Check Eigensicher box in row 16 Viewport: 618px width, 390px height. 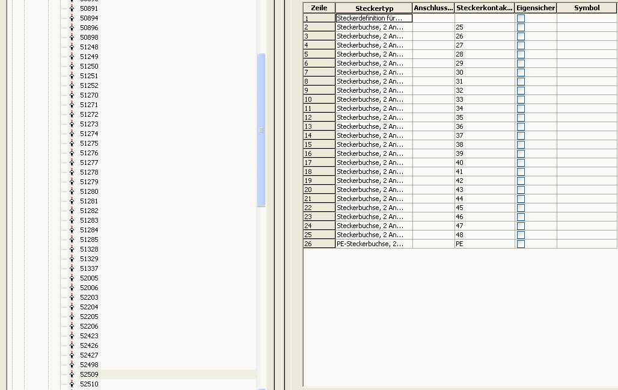point(521,153)
